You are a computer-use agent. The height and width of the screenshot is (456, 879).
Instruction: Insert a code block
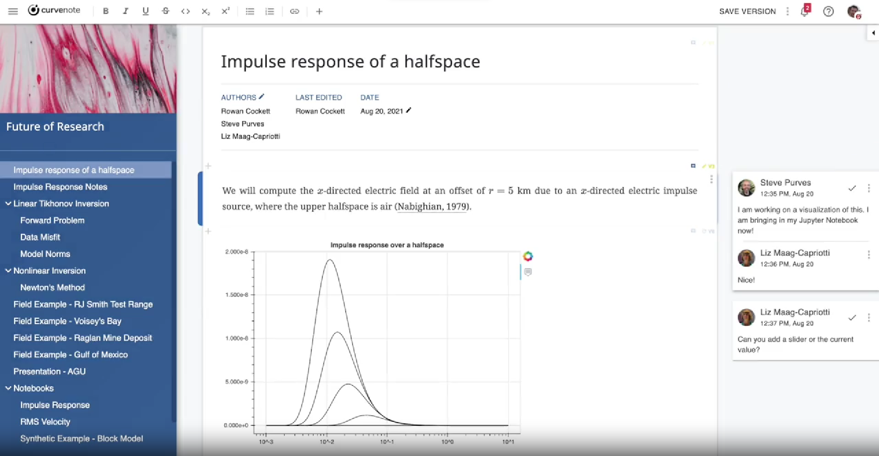(x=186, y=11)
